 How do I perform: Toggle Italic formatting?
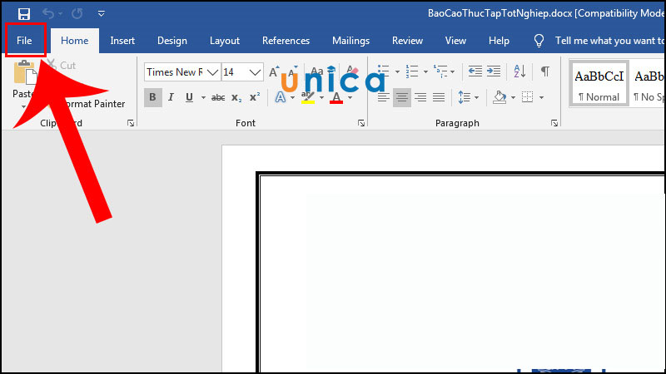[x=171, y=97]
